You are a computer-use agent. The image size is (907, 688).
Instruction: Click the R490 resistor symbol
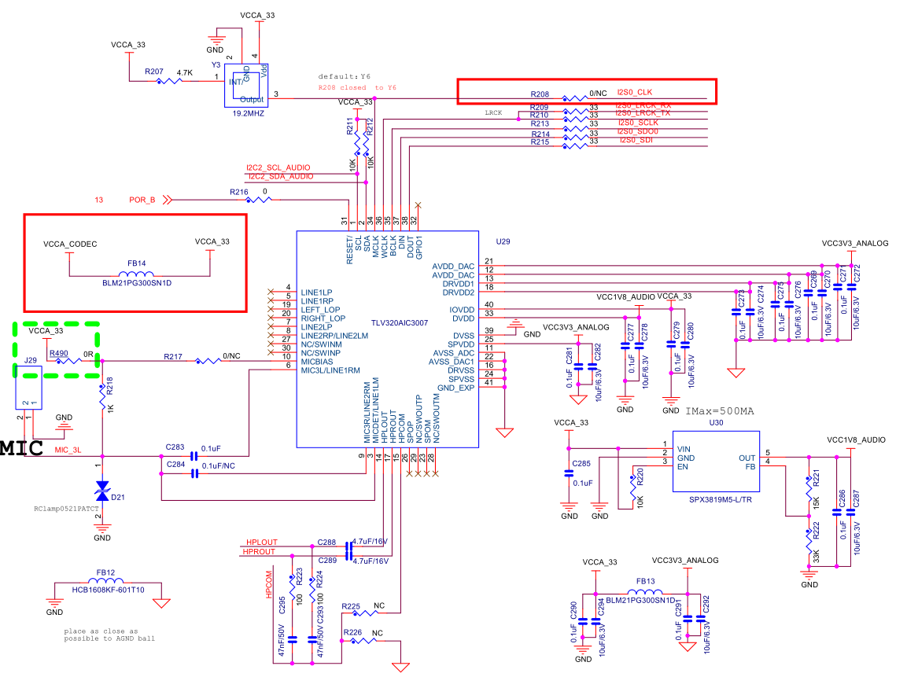coord(68,361)
